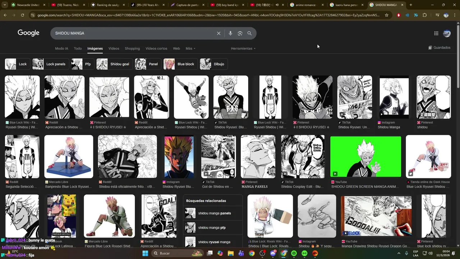Open related search shidou ryusei manga

213,242
